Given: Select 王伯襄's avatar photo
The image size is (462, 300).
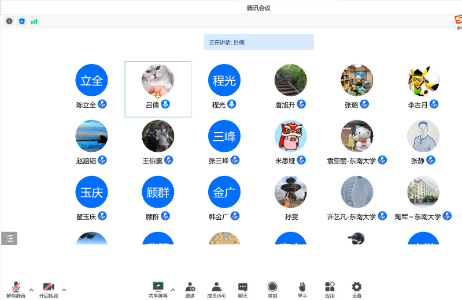Looking at the screenshot, I should [x=158, y=136].
